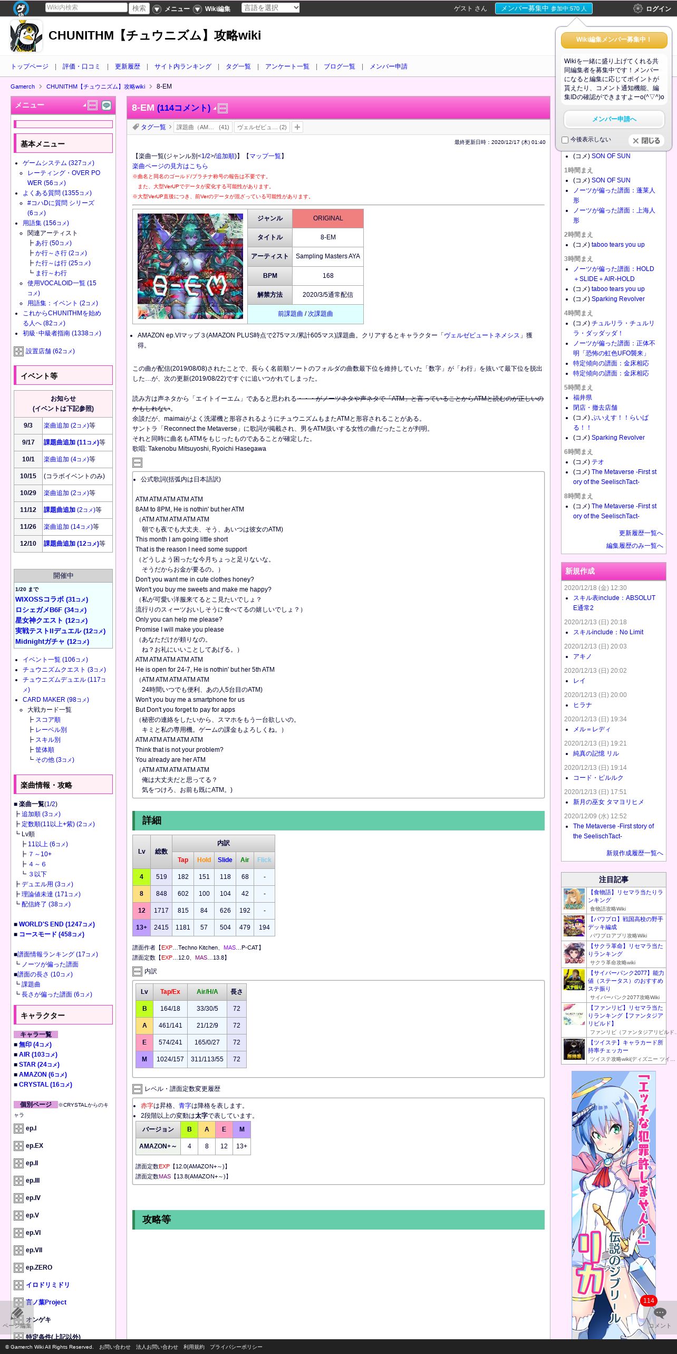Collapse the lyrics section minus icon
This screenshot has height=1354, width=677.
(137, 462)
